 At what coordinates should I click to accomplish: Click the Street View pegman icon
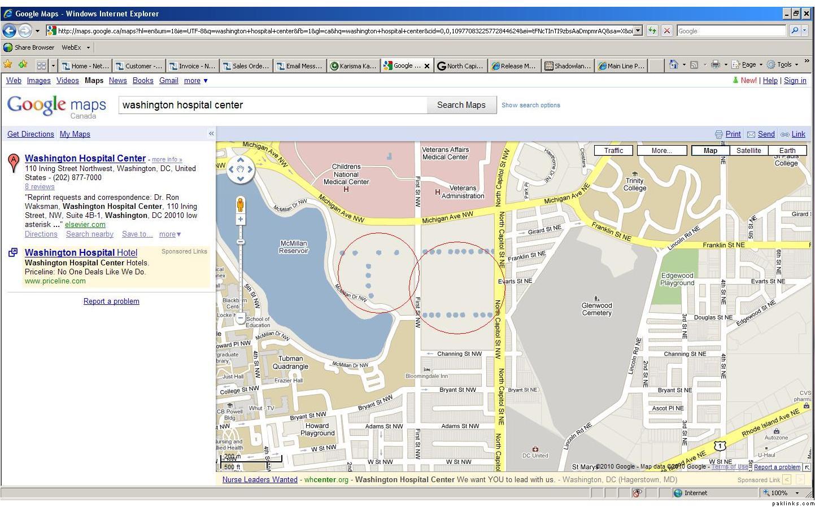(x=240, y=204)
